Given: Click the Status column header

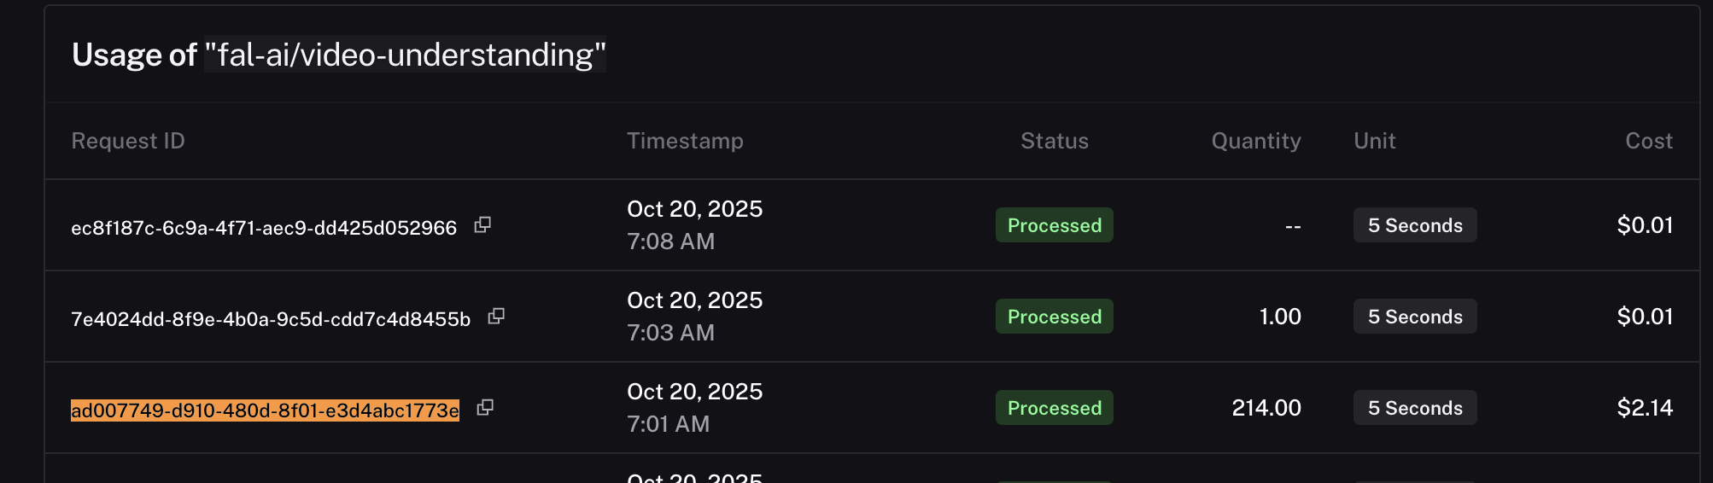Looking at the screenshot, I should click(x=1055, y=141).
